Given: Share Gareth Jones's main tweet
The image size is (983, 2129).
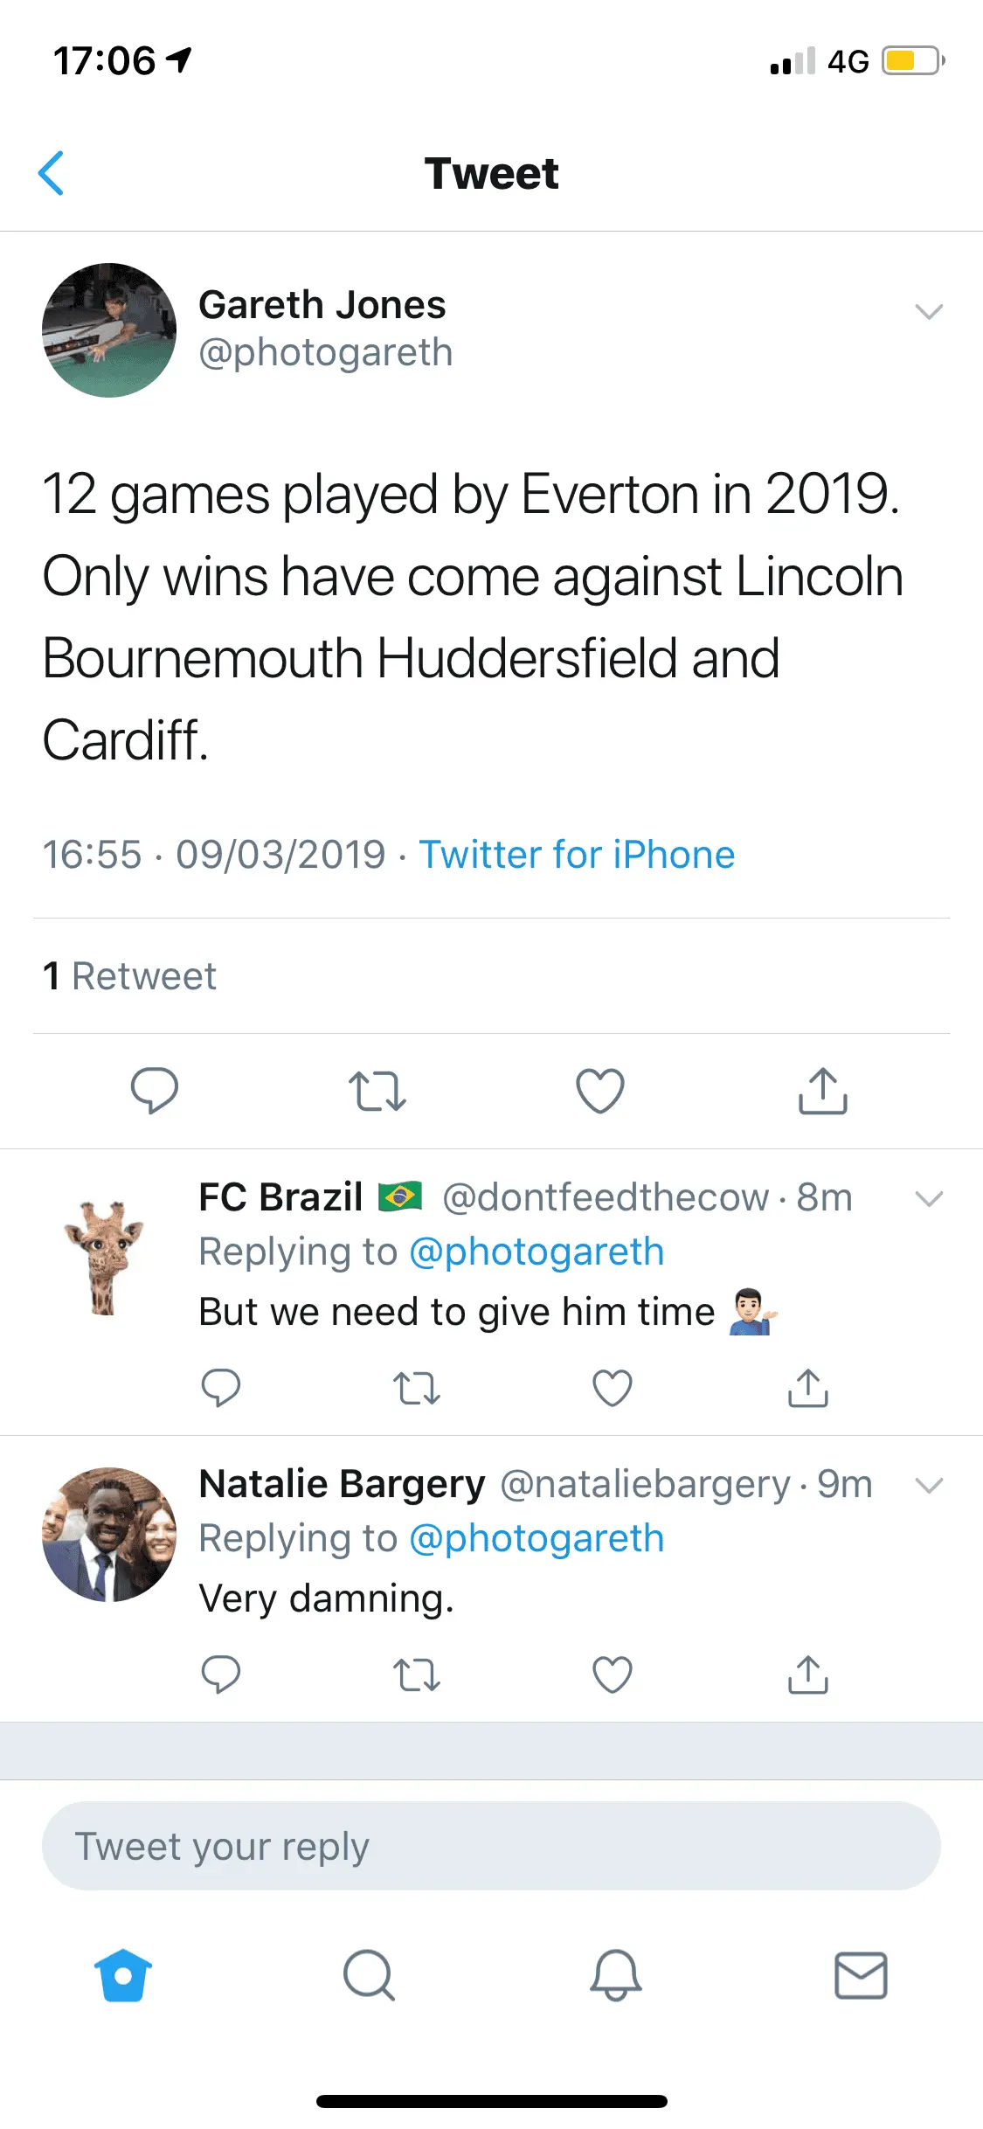Looking at the screenshot, I should point(822,1090).
